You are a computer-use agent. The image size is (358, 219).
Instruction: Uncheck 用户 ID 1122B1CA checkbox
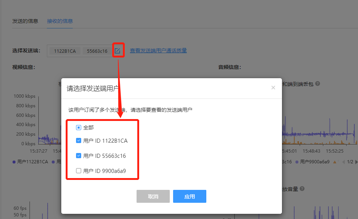click(x=78, y=140)
